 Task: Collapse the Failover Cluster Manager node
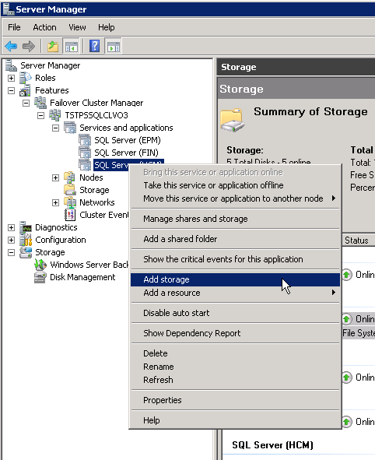[26, 103]
